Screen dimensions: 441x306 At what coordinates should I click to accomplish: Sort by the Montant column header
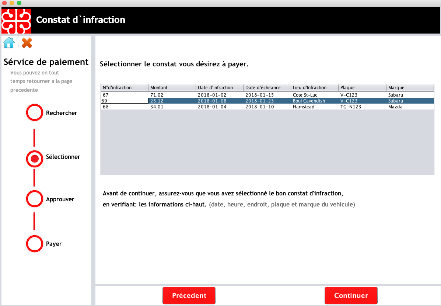[x=172, y=88]
